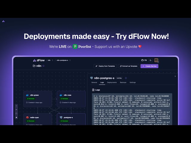Click the running status badge
This screenshot has width=191, height=143.
click(x=119, y=78)
